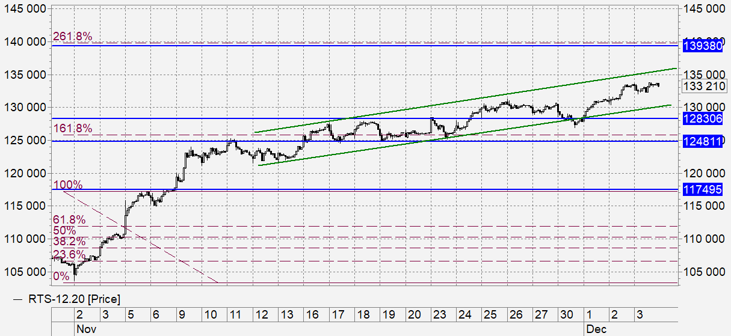
Task: Select the 117495 price level tag
Action: pyautogui.click(x=703, y=190)
